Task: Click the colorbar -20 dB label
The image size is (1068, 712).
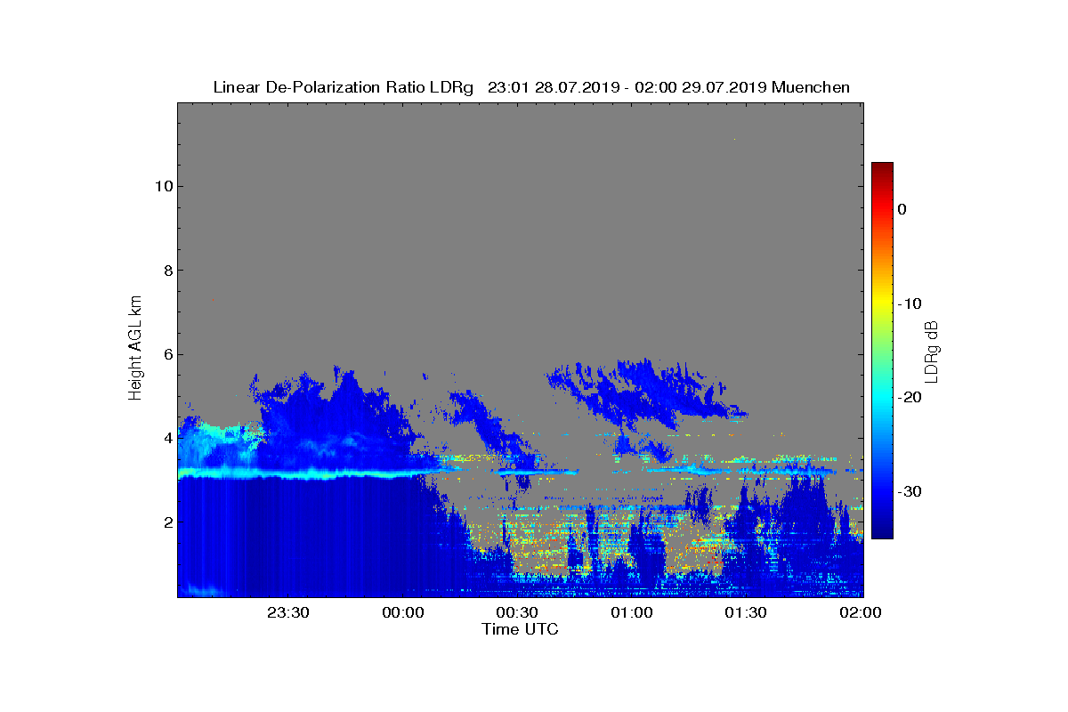Action: (908, 398)
